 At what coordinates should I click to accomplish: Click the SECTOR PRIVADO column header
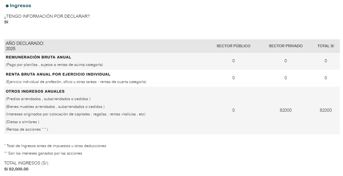[286, 46]
